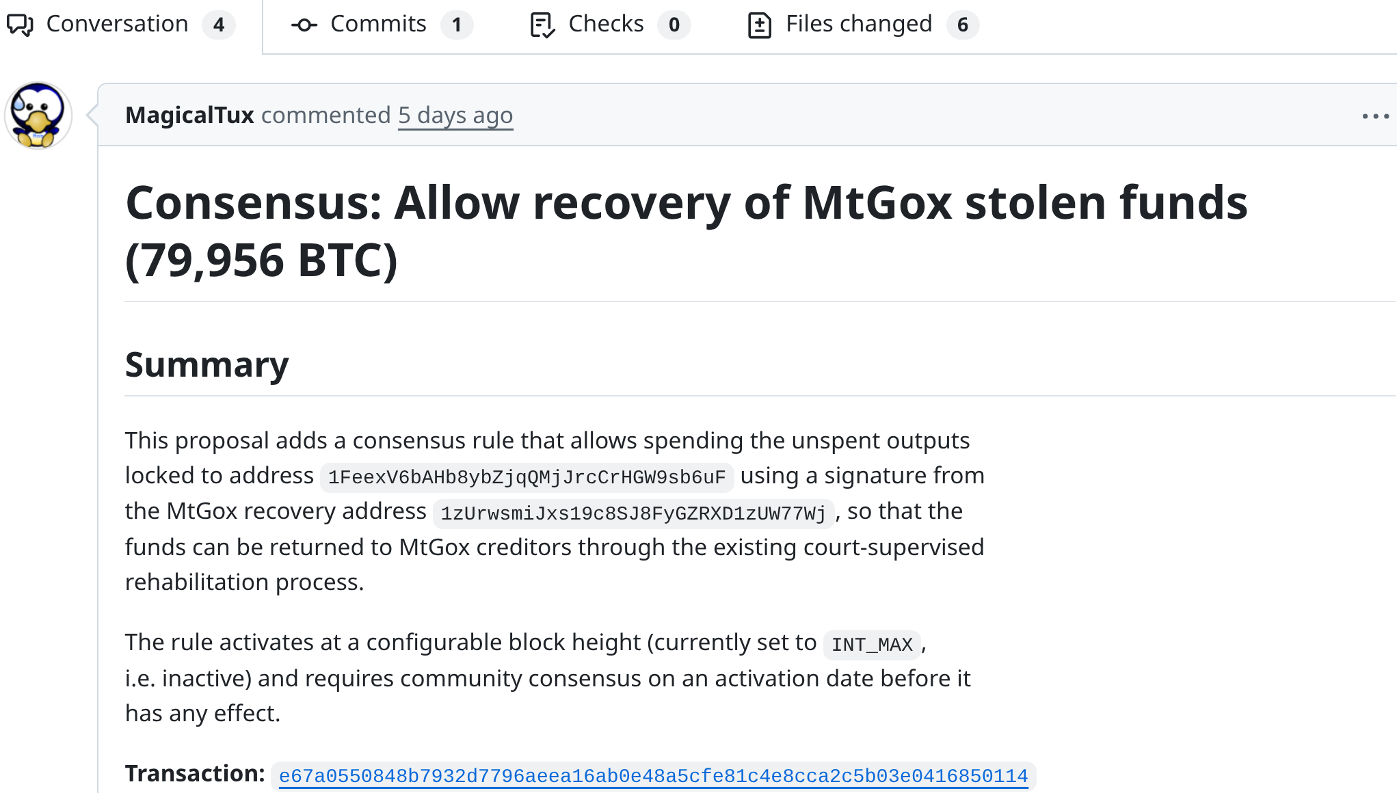The width and height of the screenshot is (1397, 793).
Task: Click the "5 days ago" timestamp link
Action: [x=455, y=116]
